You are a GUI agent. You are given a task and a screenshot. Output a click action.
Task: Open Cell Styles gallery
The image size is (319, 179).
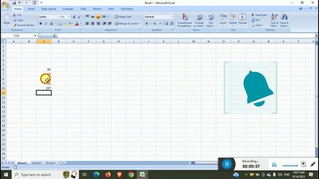pyautogui.click(x=210, y=20)
